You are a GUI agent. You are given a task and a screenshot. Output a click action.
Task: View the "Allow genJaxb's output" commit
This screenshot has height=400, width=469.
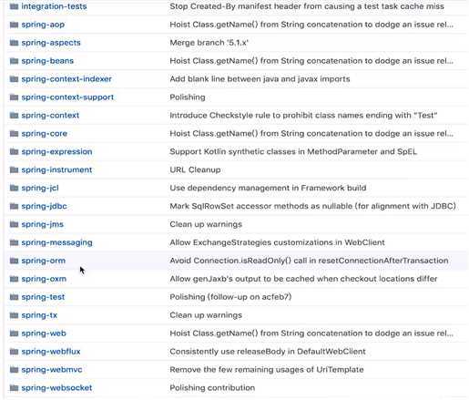pyautogui.click(x=303, y=279)
